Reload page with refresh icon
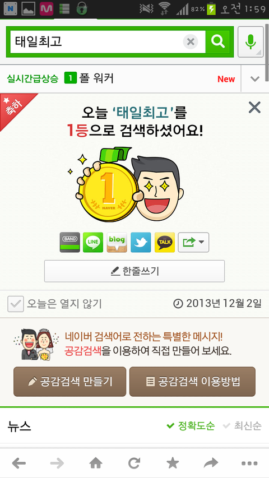Viewport: 269px width, 478px height. (134, 463)
